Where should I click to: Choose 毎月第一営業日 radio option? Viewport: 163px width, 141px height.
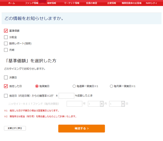(111, 86)
